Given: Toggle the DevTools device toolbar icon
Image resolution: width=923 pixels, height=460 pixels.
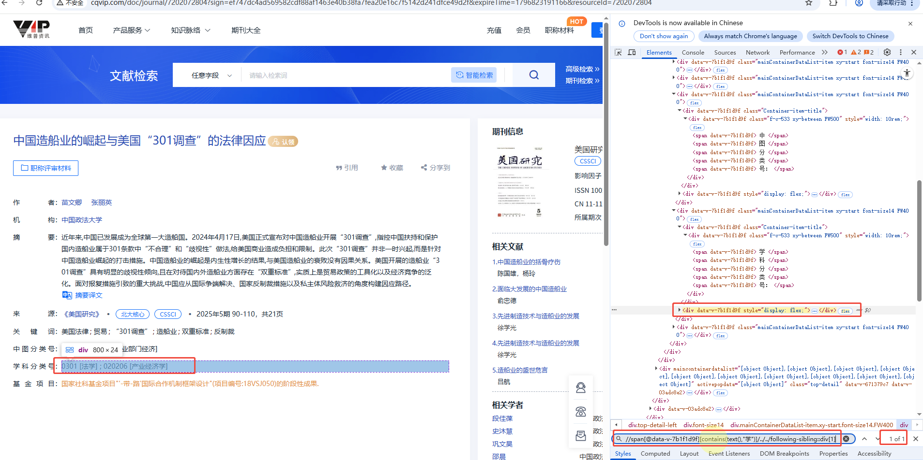Looking at the screenshot, I should 632,52.
